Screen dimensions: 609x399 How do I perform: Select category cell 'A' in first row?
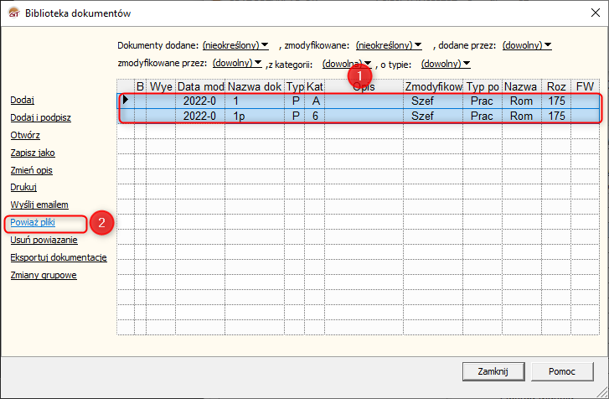coord(315,101)
